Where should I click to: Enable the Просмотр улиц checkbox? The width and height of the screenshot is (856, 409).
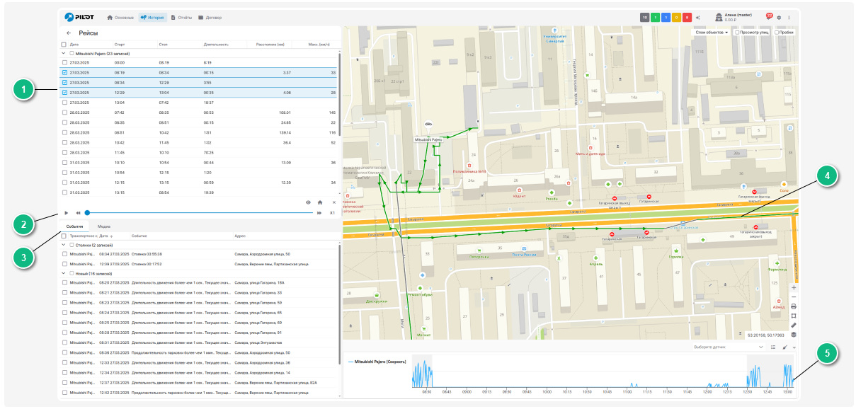pos(738,33)
